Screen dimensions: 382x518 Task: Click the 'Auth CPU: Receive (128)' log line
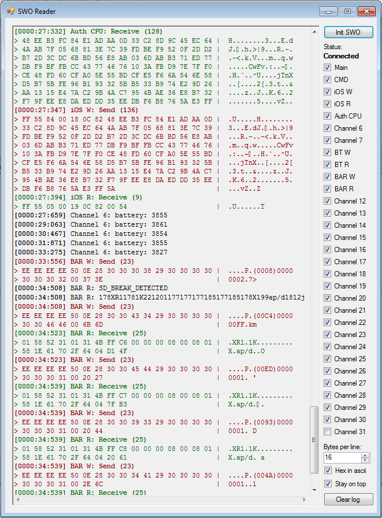(88, 32)
